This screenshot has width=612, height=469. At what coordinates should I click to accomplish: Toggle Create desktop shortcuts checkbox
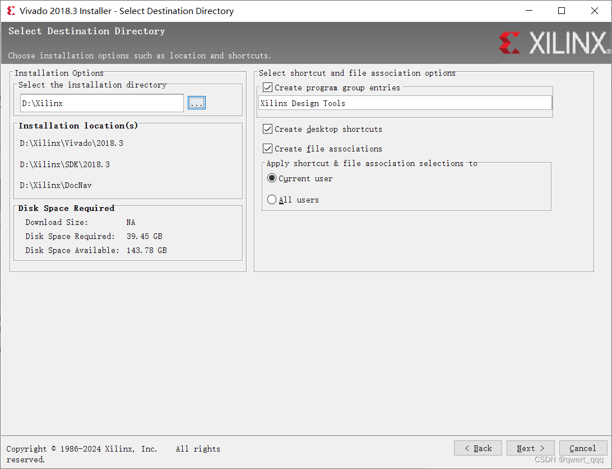[267, 129]
